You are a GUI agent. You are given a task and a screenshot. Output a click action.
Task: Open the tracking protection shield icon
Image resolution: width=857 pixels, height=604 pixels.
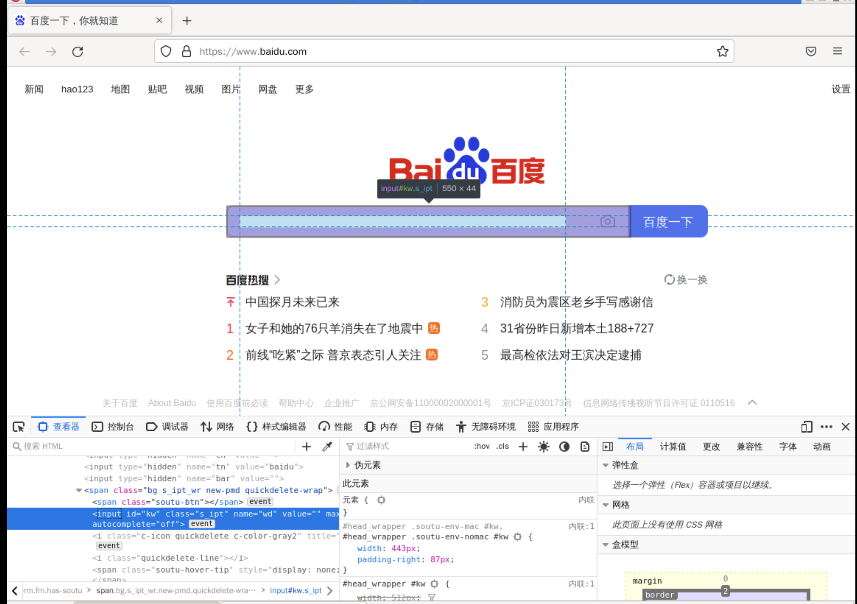(x=166, y=52)
